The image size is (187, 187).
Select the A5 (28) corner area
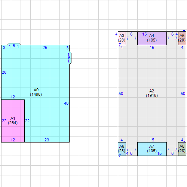(182, 38)
